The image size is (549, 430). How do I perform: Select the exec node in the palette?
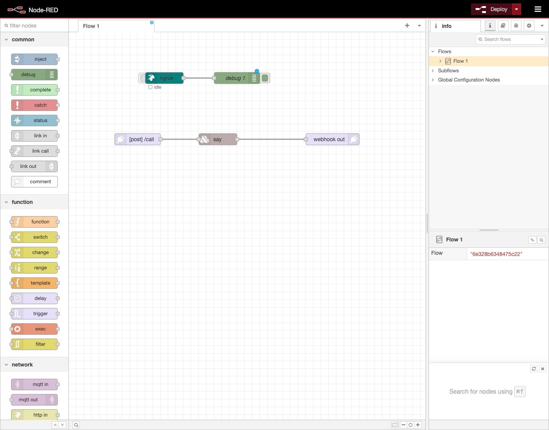tap(34, 329)
